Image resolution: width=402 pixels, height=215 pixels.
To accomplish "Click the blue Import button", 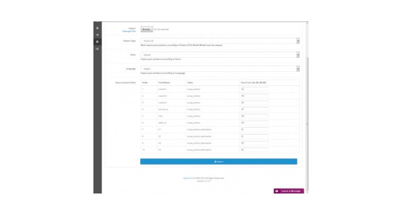I will click(219, 161).
